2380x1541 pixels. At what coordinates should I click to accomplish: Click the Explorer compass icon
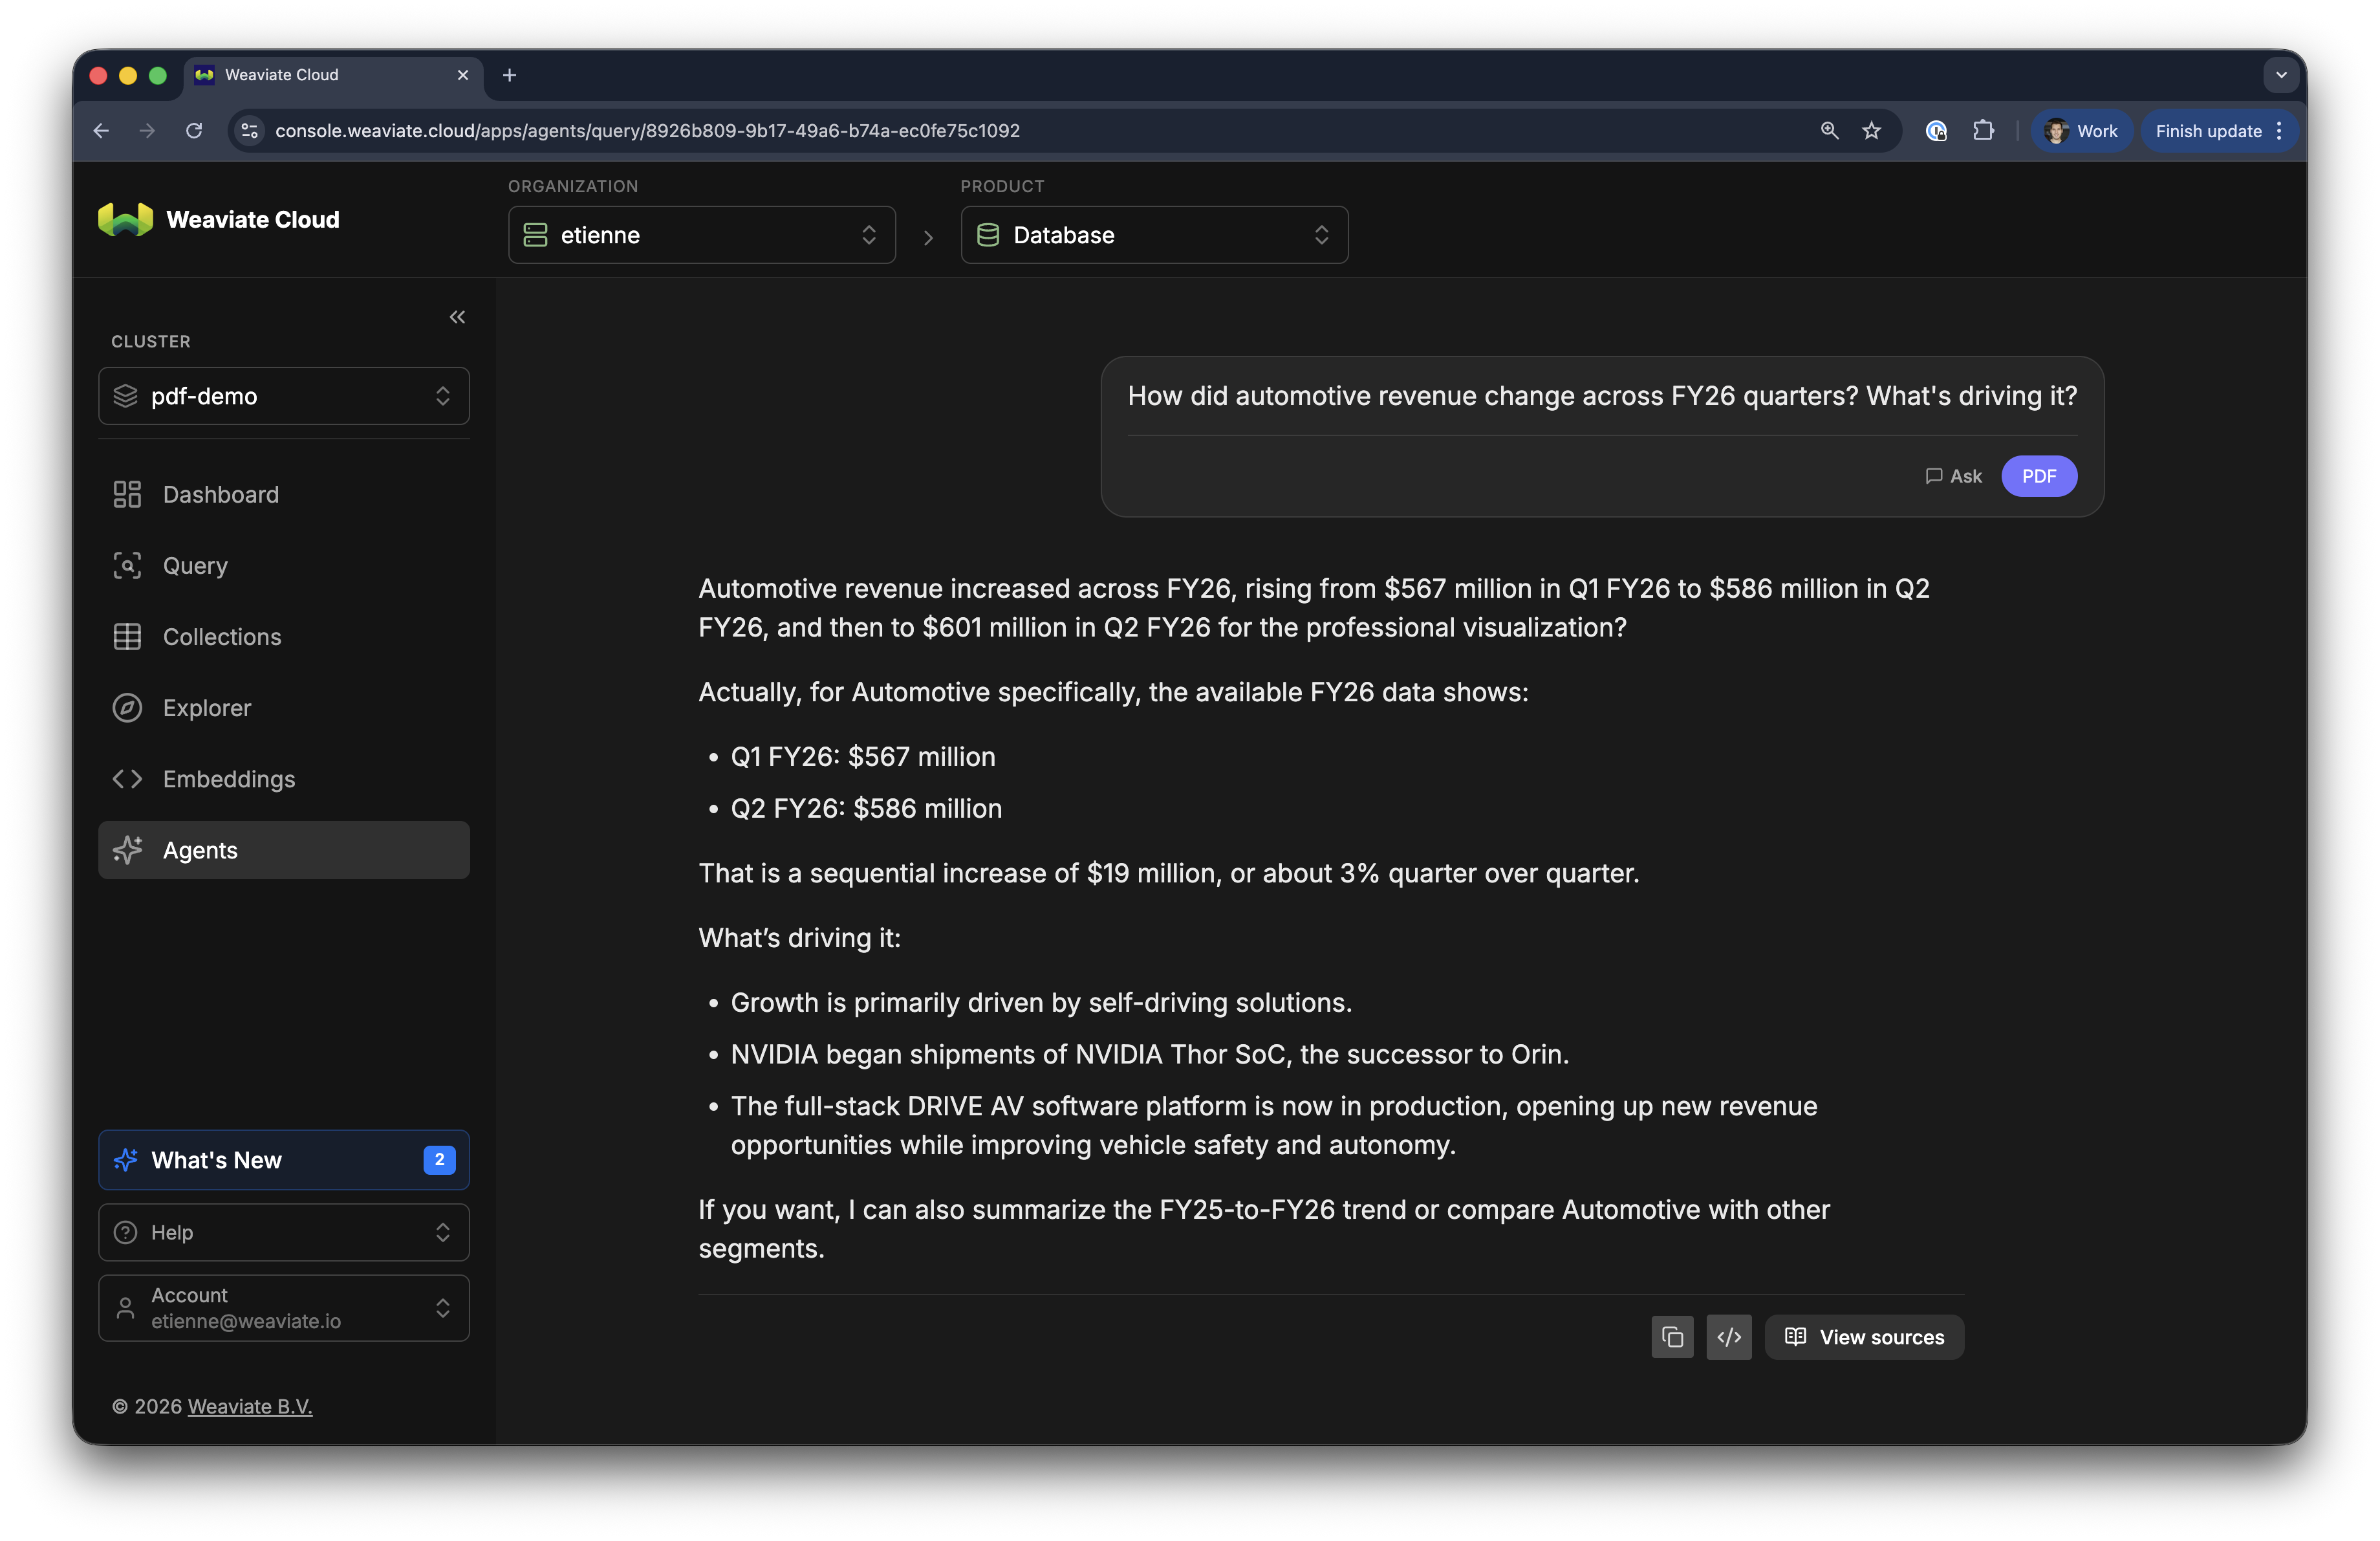127,708
